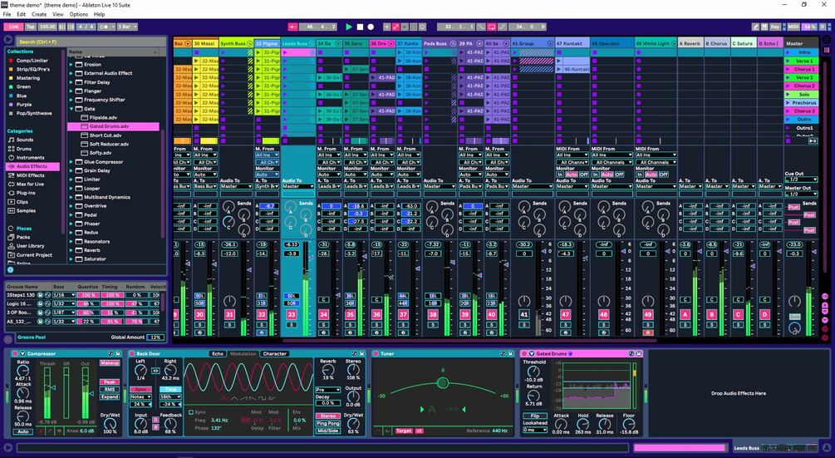Viewport: 835px width, 458px height.
Task: Enable the arrangement Loop switch
Action: (x=492, y=27)
